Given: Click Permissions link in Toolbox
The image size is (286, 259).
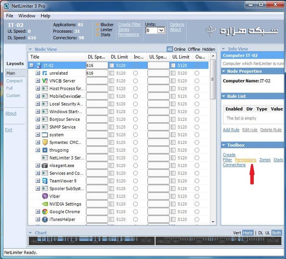Looking at the screenshot, I should (246, 160).
